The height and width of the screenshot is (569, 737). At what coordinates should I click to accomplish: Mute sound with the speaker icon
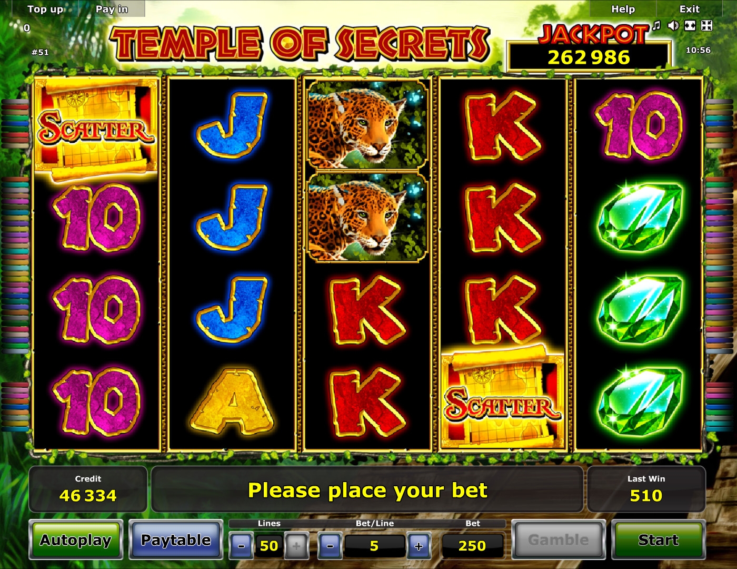point(673,25)
